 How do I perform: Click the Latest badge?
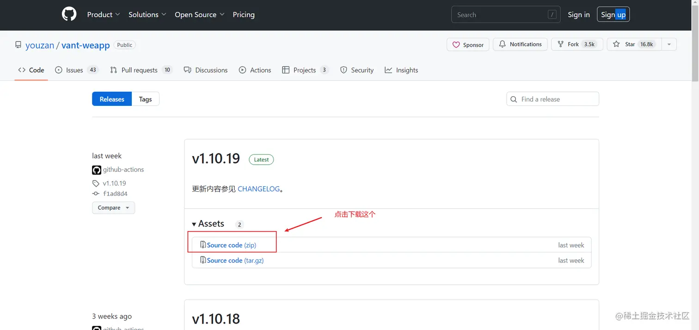point(261,159)
